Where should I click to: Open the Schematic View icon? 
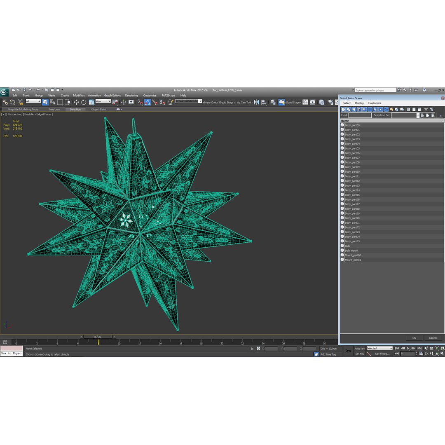[x=313, y=102]
